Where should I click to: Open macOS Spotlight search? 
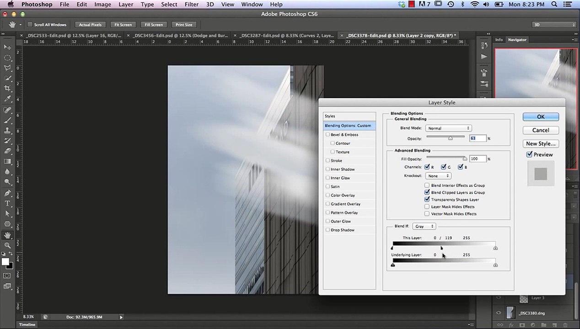554,4
